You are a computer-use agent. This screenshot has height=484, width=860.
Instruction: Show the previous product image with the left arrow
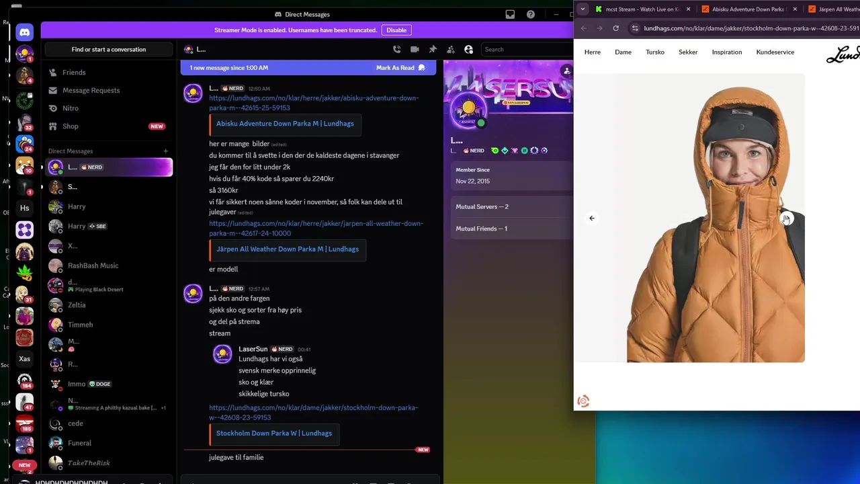592,218
